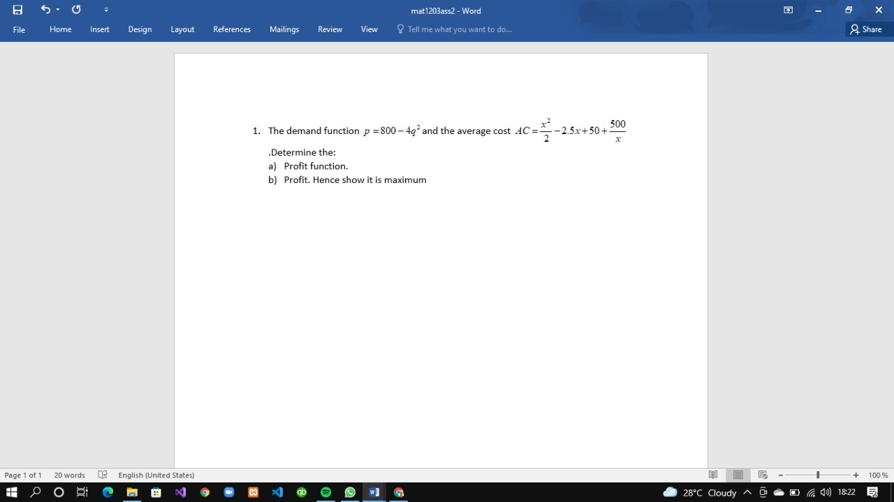Open Wi-Fi network tray icon
Viewport: 894px width, 502px height.
click(811, 492)
